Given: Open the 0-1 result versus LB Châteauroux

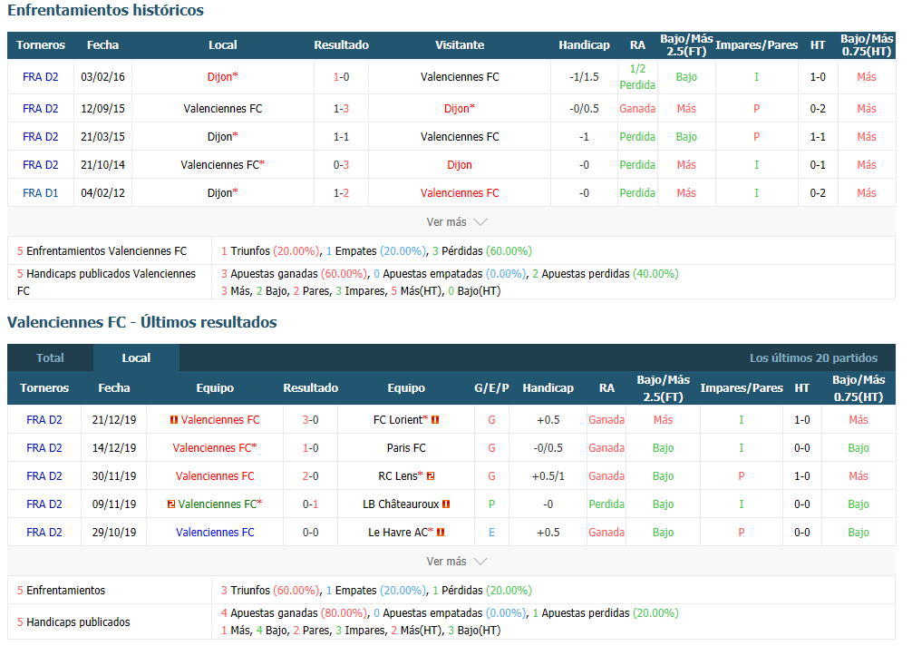Looking at the screenshot, I should (x=311, y=504).
